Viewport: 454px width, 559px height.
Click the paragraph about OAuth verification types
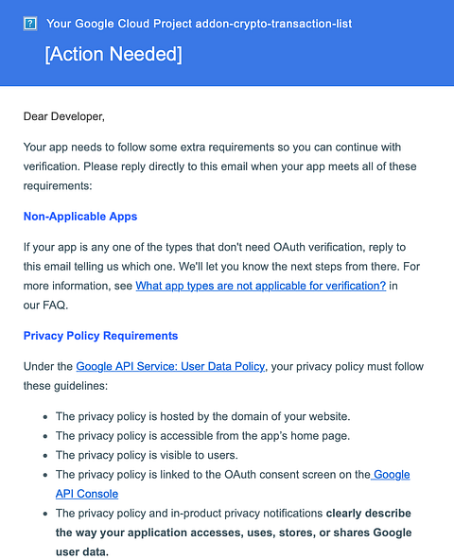tap(221, 276)
